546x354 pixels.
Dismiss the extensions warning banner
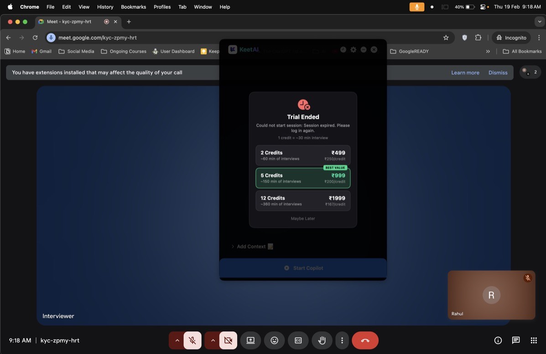(x=498, y=72)
